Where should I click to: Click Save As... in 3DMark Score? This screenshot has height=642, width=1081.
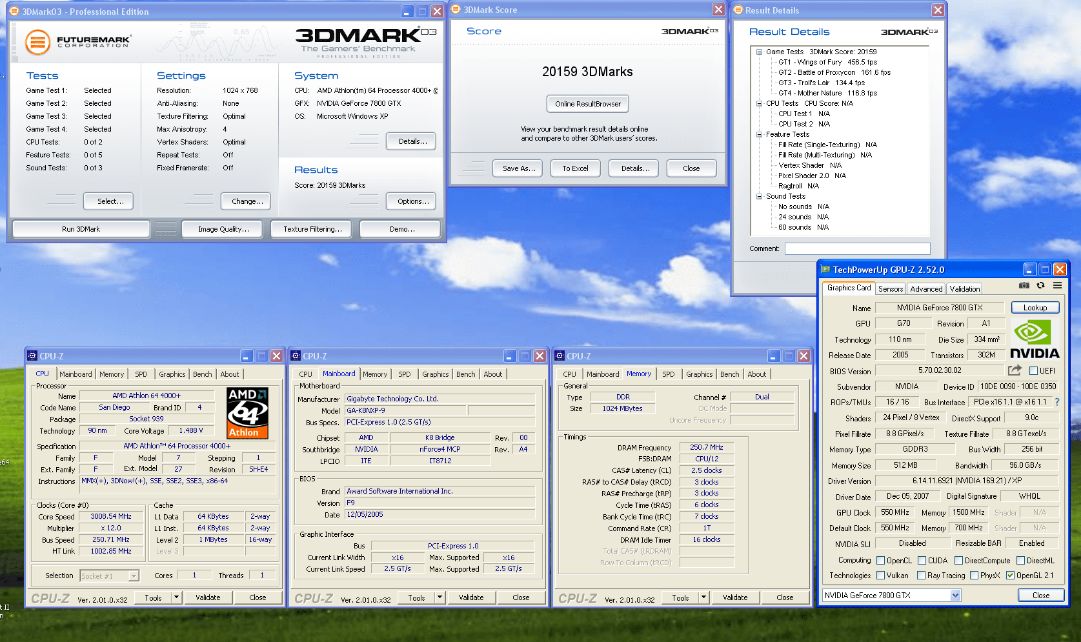[519, 168]
